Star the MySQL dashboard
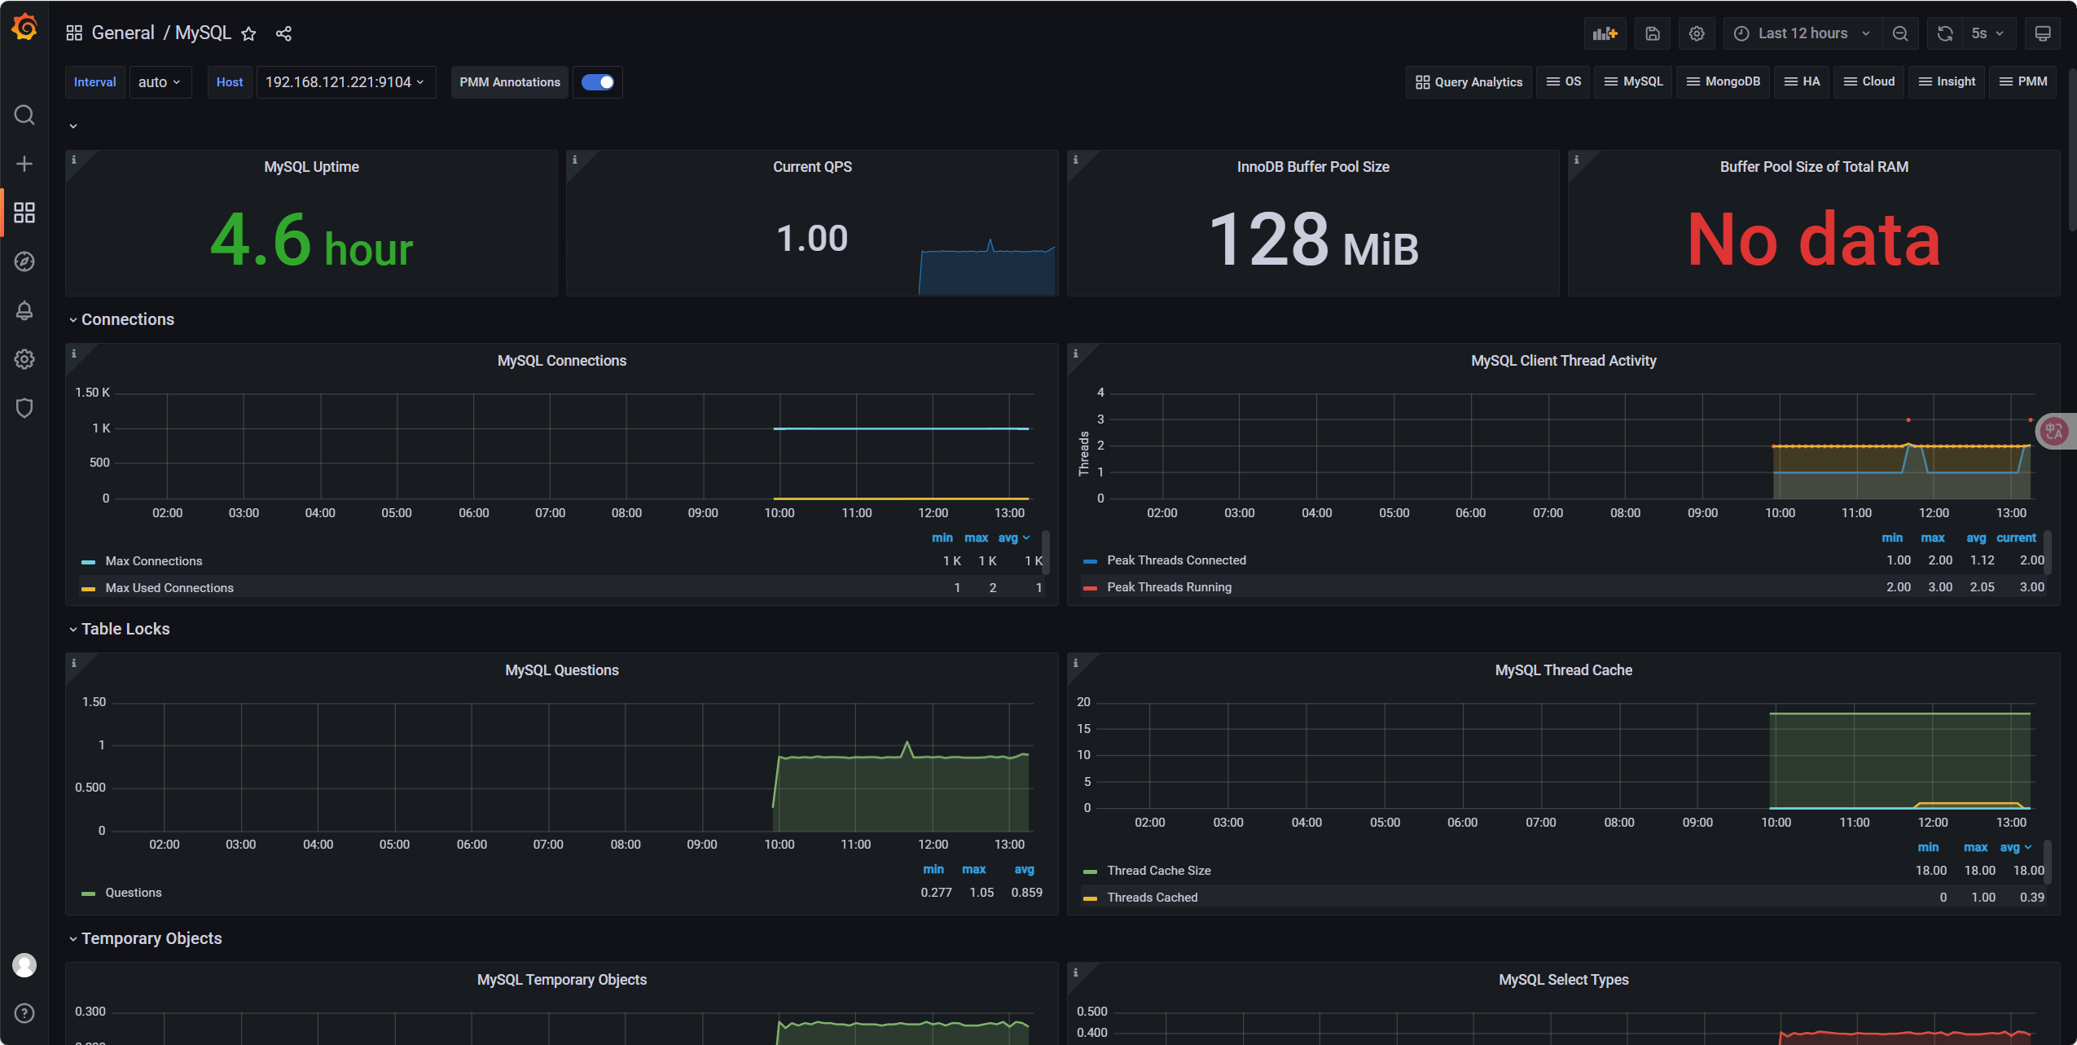This screenshot has height=1045, width=2077. 249,33
